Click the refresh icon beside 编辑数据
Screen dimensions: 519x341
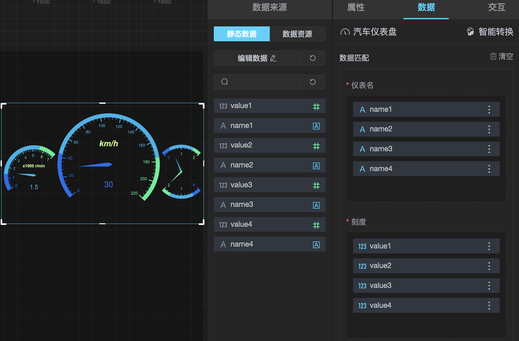coord(313,58)
